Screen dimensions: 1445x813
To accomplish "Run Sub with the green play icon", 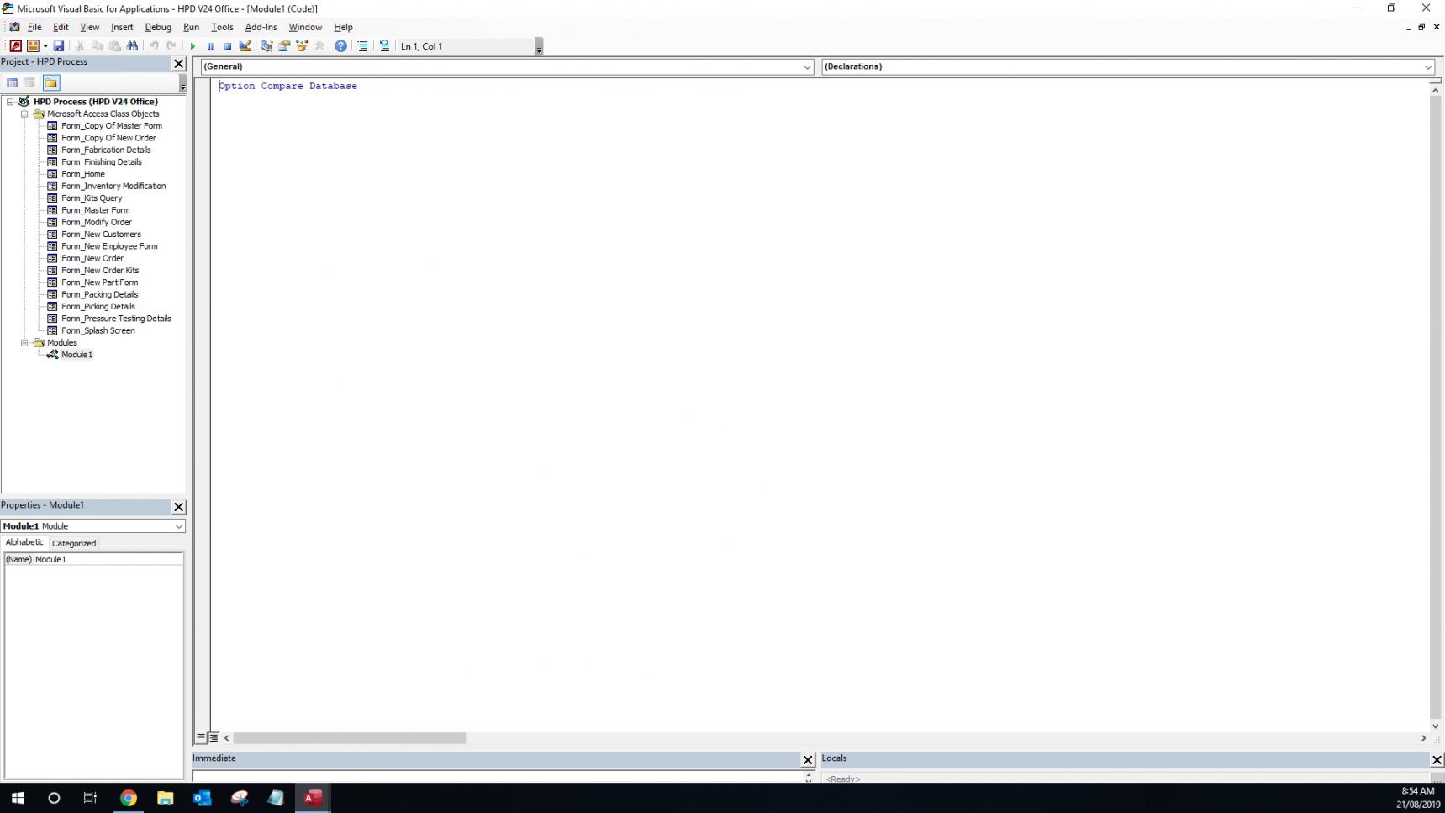I will pos(192,46).
